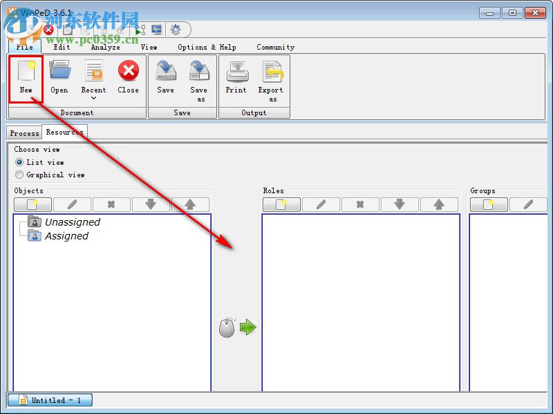The height and width of the screenshot is (414, 553).
Task: Open settings gear in quick-access bar
Action: (176, 30)
